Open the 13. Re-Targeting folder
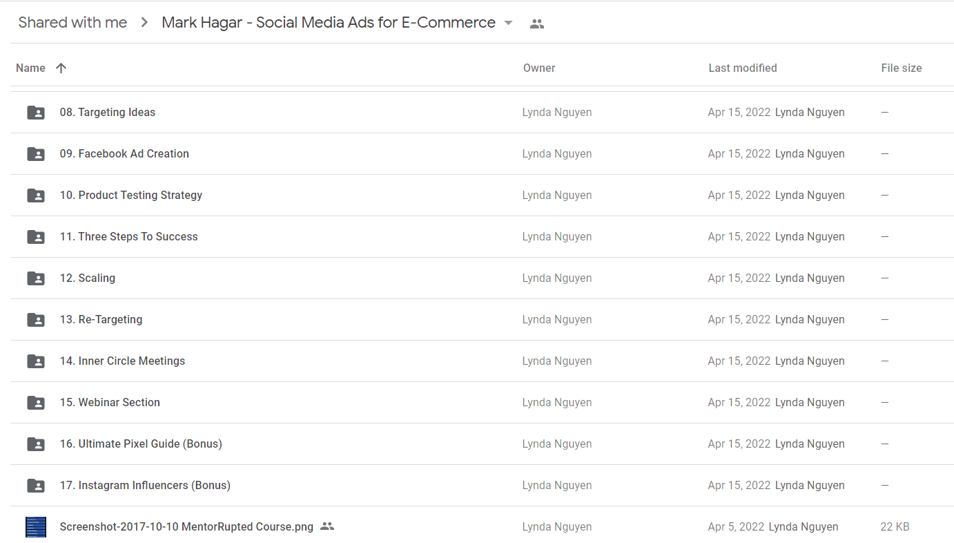This screenshot has width=954, height=543. point(483,320)
